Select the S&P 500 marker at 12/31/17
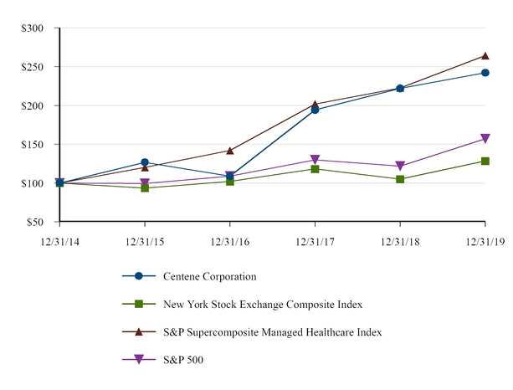The width and height of the screenshot is (513, 390). click(315, 160)
